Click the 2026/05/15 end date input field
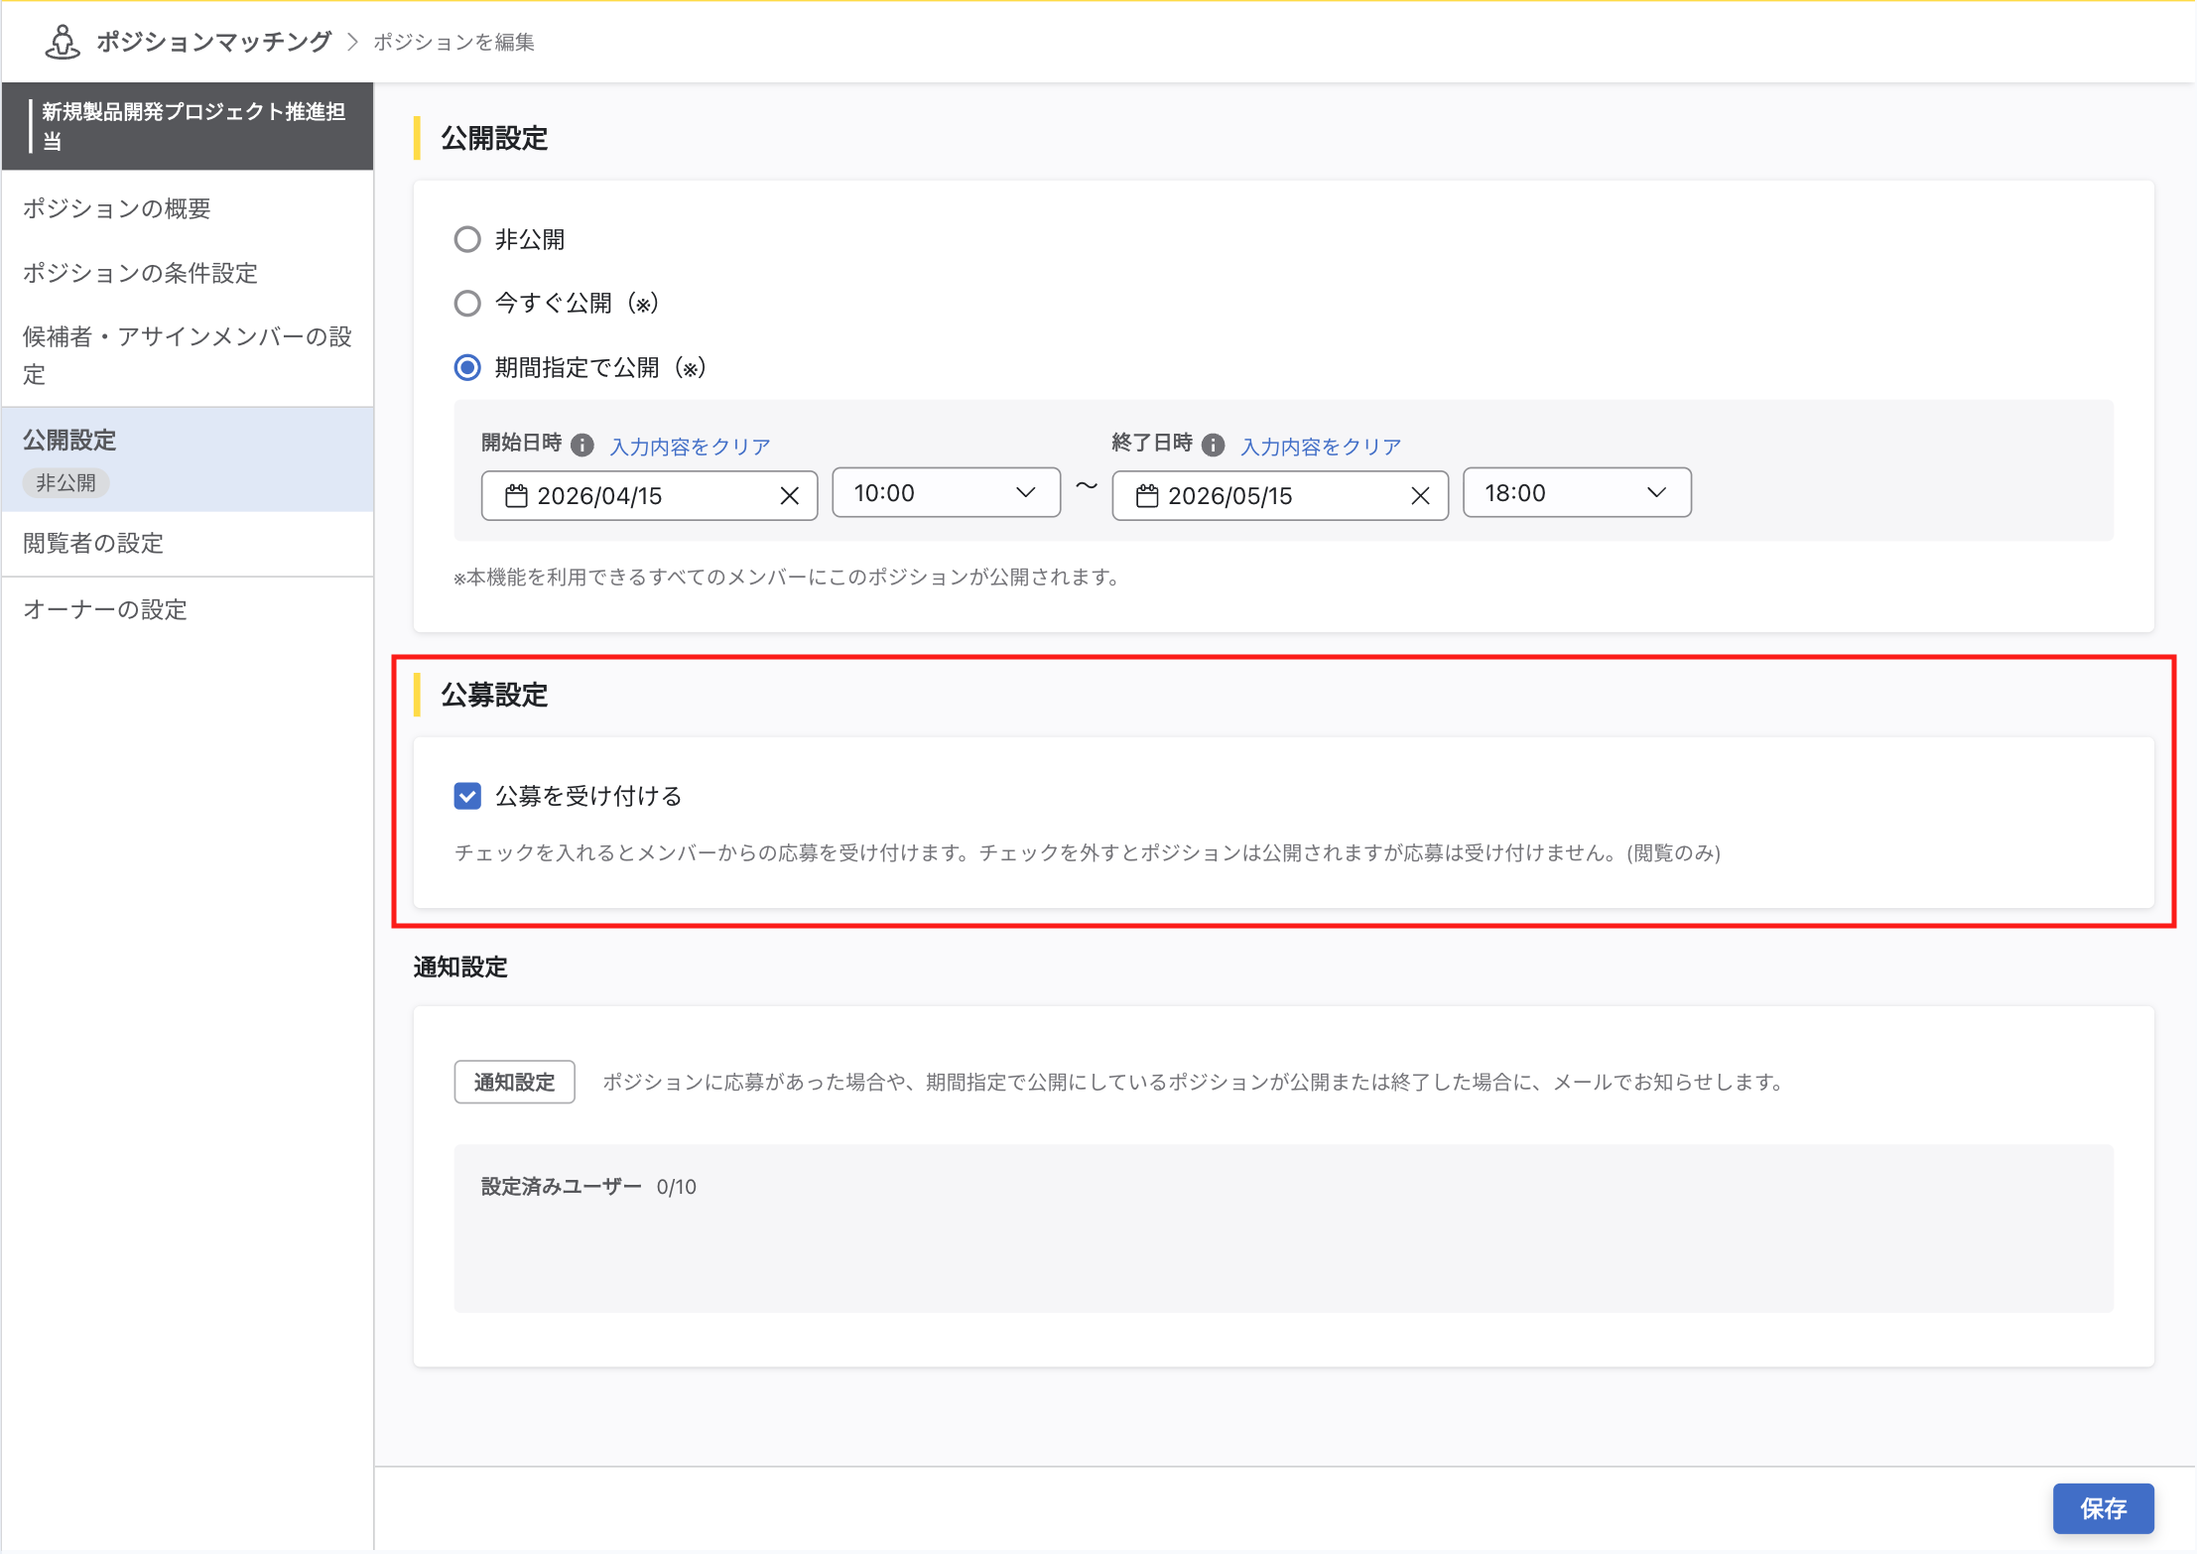2197x1554 pixels. pyautogui.click(x=1280, y=495)
